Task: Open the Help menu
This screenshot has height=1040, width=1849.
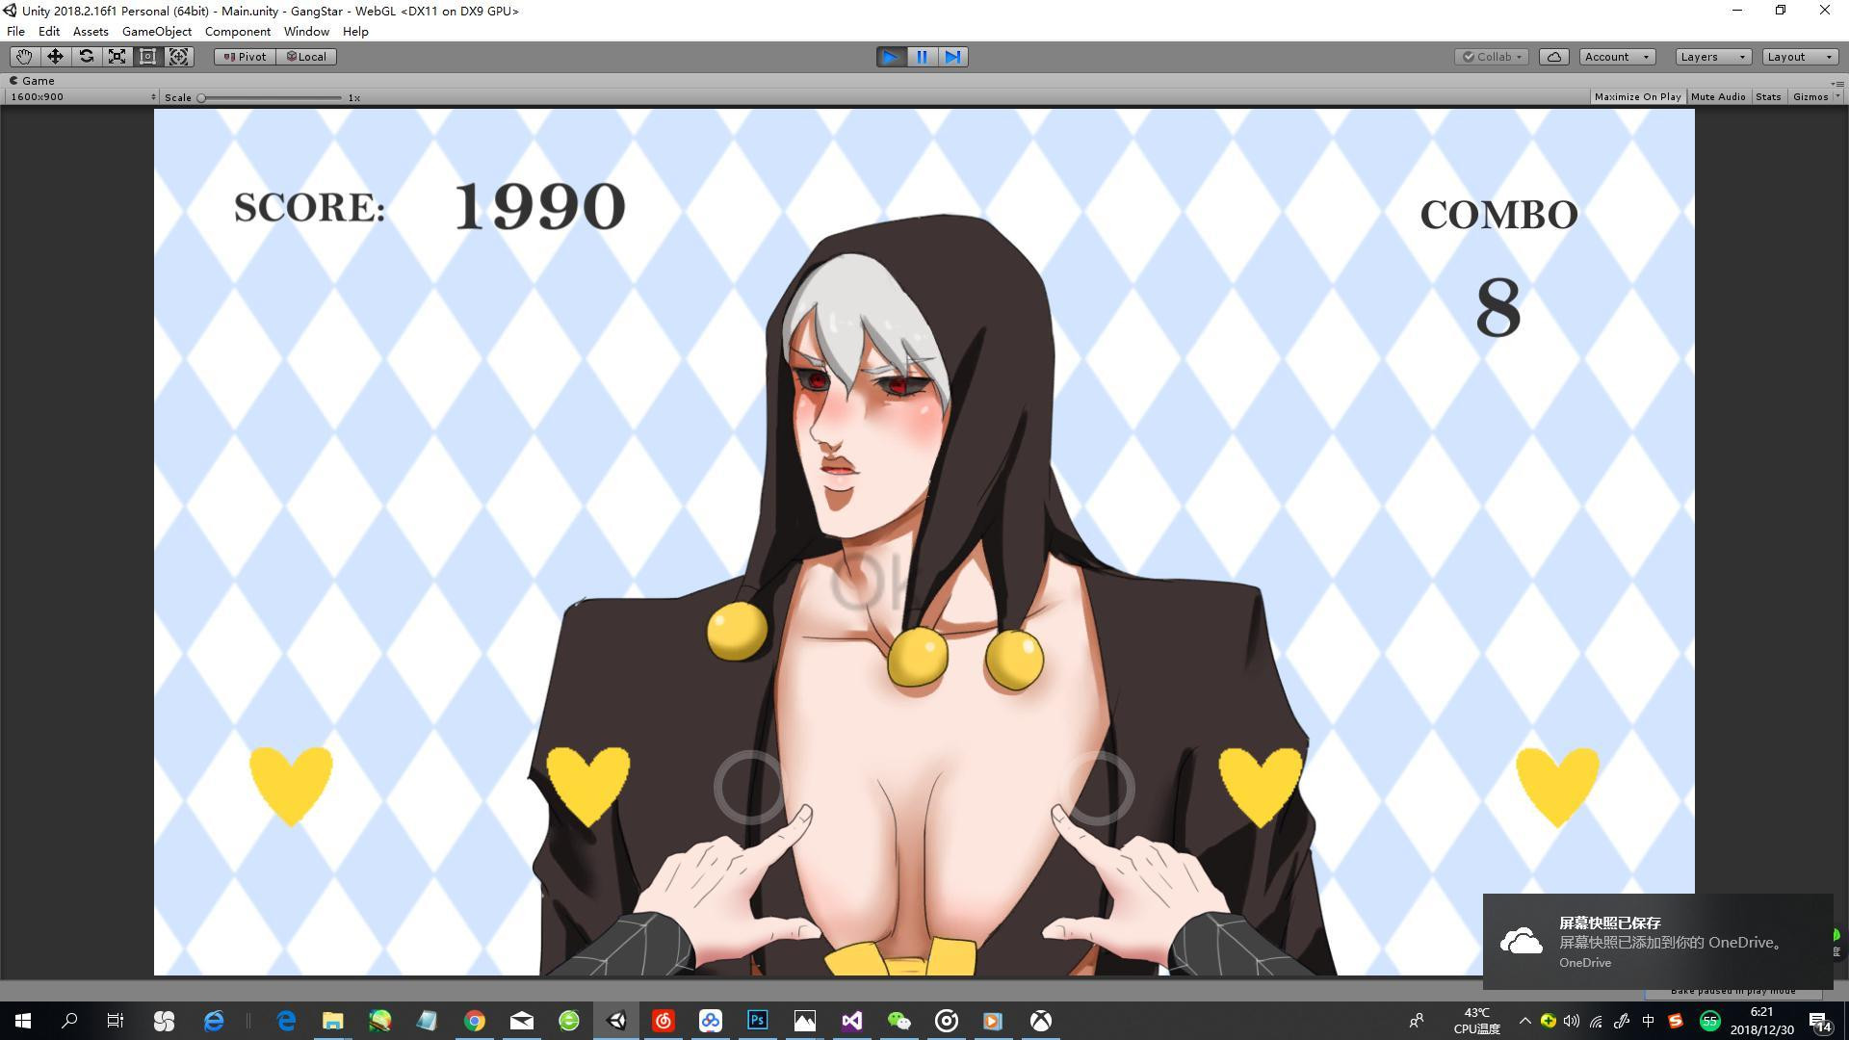Action: pos(355,32)
